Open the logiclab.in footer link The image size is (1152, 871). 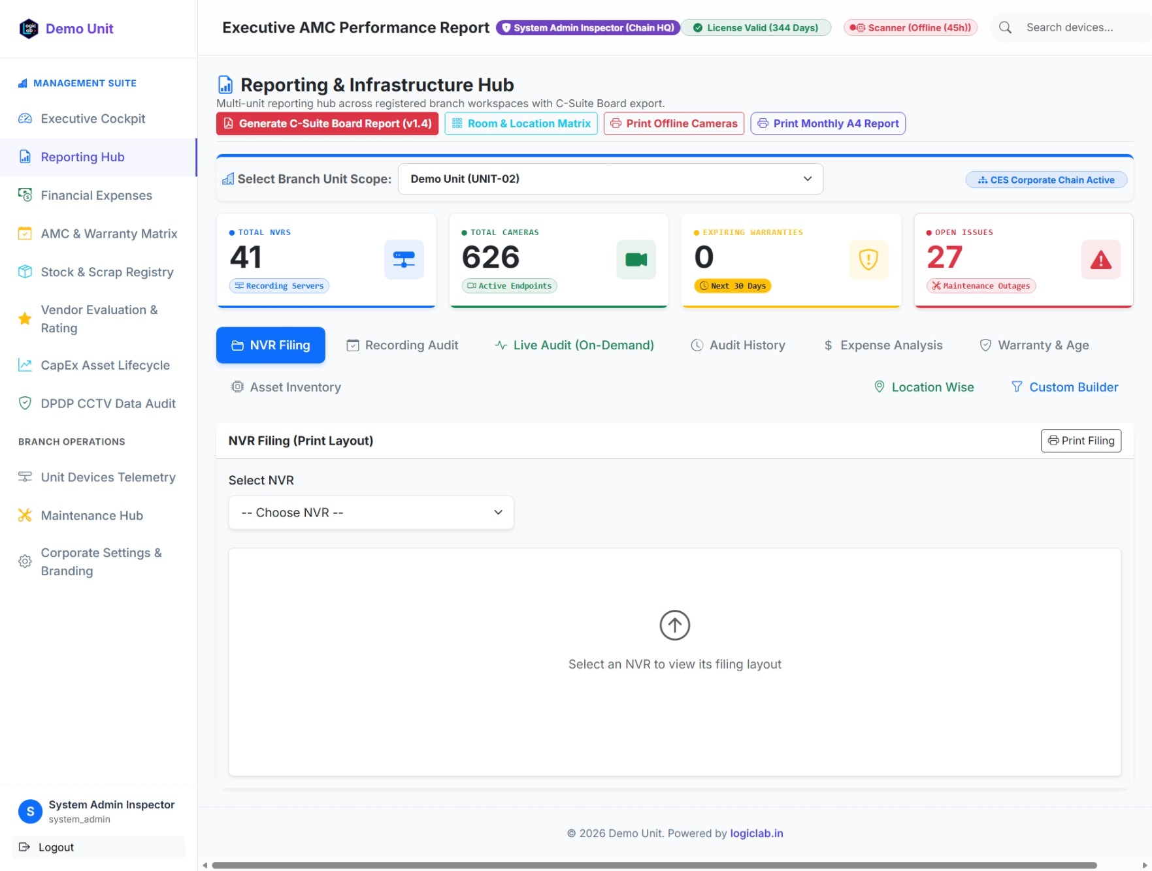pos(757,833)
